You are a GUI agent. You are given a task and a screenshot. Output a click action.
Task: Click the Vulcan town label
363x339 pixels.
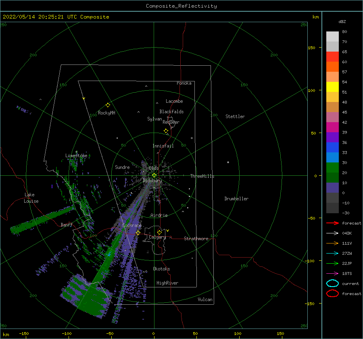pyautogui.click(x=205, y=299)
